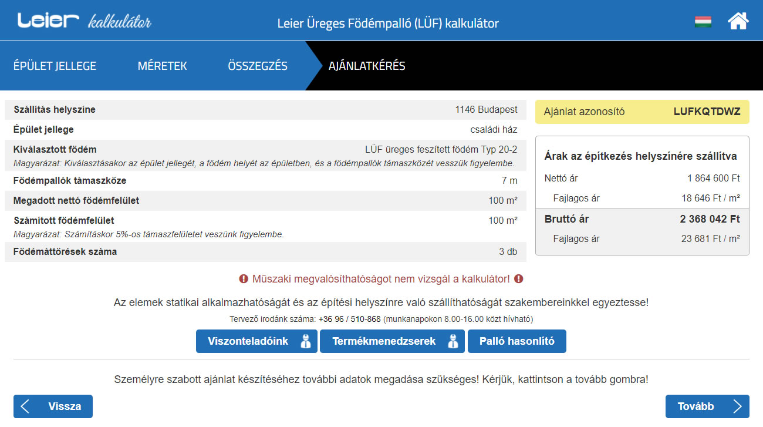Screen dimensions: 763x427
Task: Click the Leier kalkulátor logo
Action: pyautogui.click(x=84, y=22)
